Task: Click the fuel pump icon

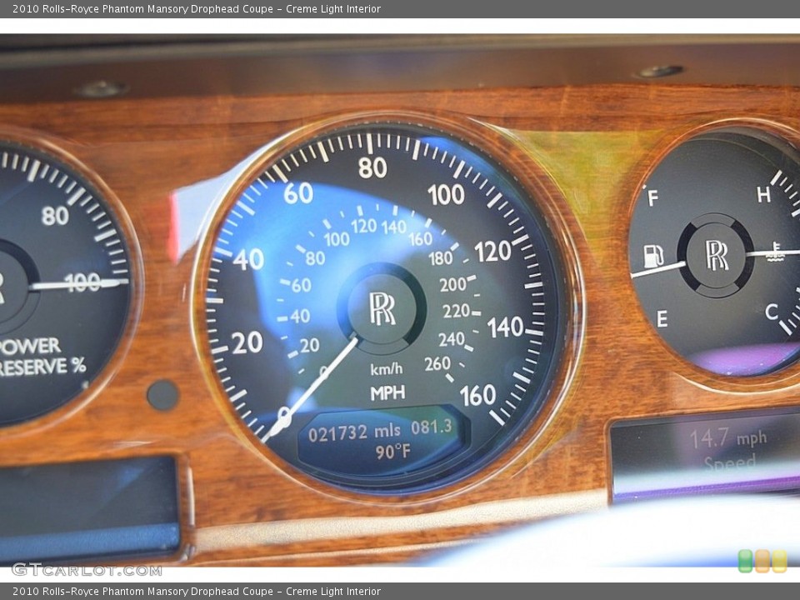Action: pyautogui.click(x=653, y=256)
